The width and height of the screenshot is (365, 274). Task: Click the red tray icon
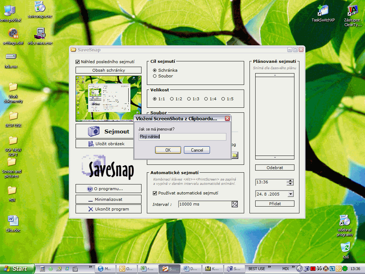tap(313, 269)
